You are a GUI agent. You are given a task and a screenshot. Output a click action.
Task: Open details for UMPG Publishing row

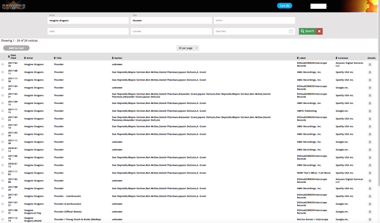[370, 111]
